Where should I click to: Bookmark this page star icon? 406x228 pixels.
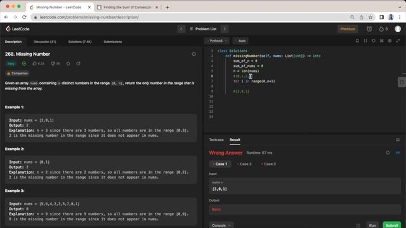click(370, 17)
